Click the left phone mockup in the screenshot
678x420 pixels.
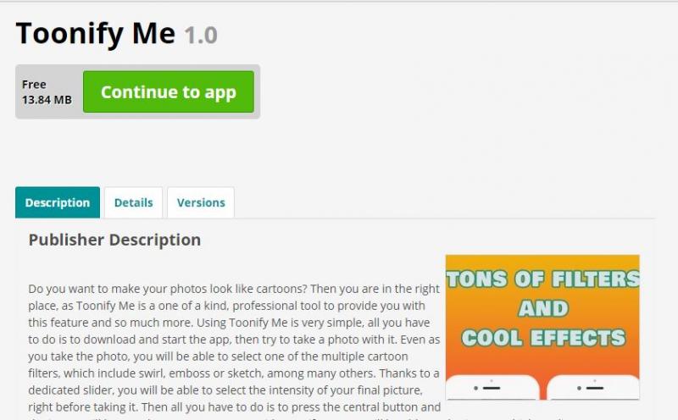pyautogui.click(x=492, y=388)
